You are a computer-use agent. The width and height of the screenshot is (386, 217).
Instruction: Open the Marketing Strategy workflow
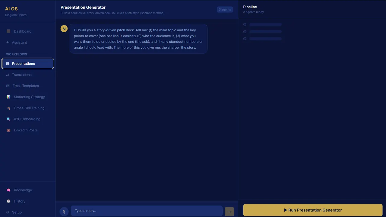(x=28, y=97)
